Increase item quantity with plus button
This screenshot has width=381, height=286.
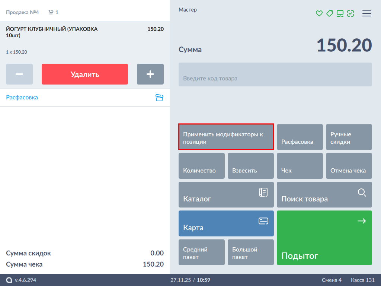point(150,74)
